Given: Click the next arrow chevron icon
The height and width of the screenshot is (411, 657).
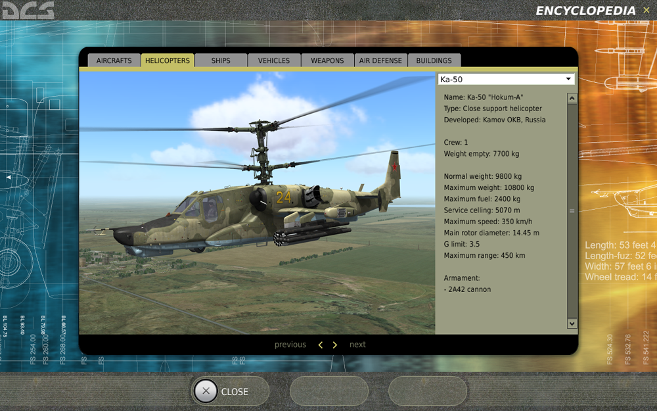Looking at the screenshot, I should (x=335, y=345).
